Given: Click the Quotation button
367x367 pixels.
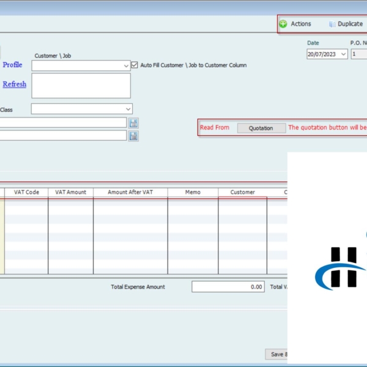Looking at the screenshot, I should 261,128.
